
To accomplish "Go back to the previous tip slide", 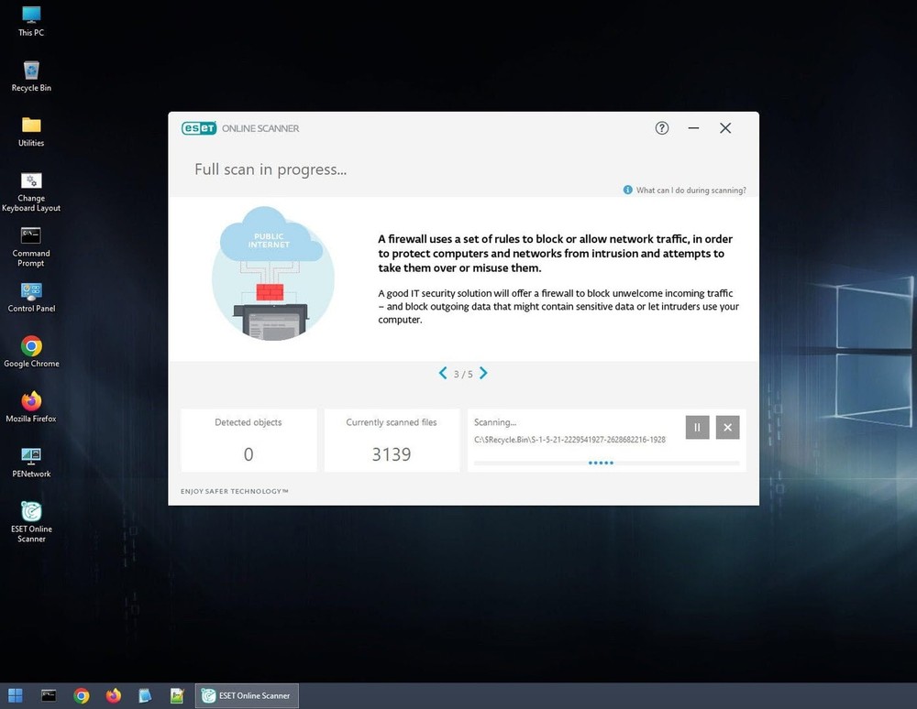I will (443, 373).
